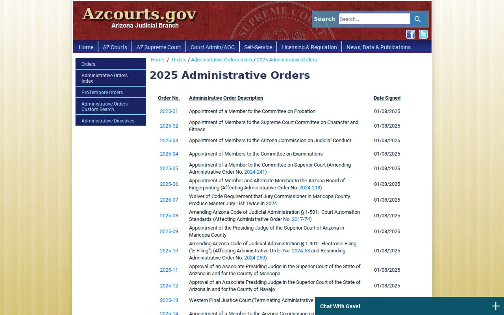
Task: Open order 2025-08
Action: click(x=169, y=216)
